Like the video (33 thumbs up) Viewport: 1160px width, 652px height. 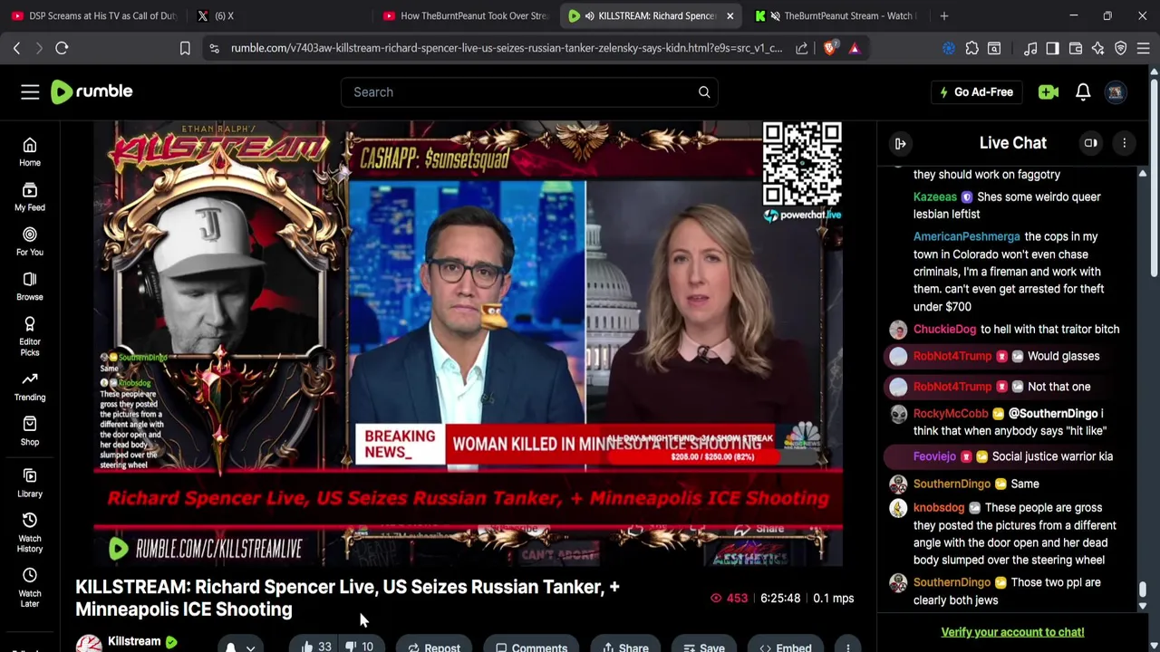(315, 647)
